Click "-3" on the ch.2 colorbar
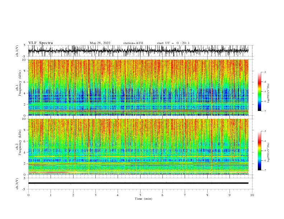The image size is (284, 219). [x=264, y=131]
